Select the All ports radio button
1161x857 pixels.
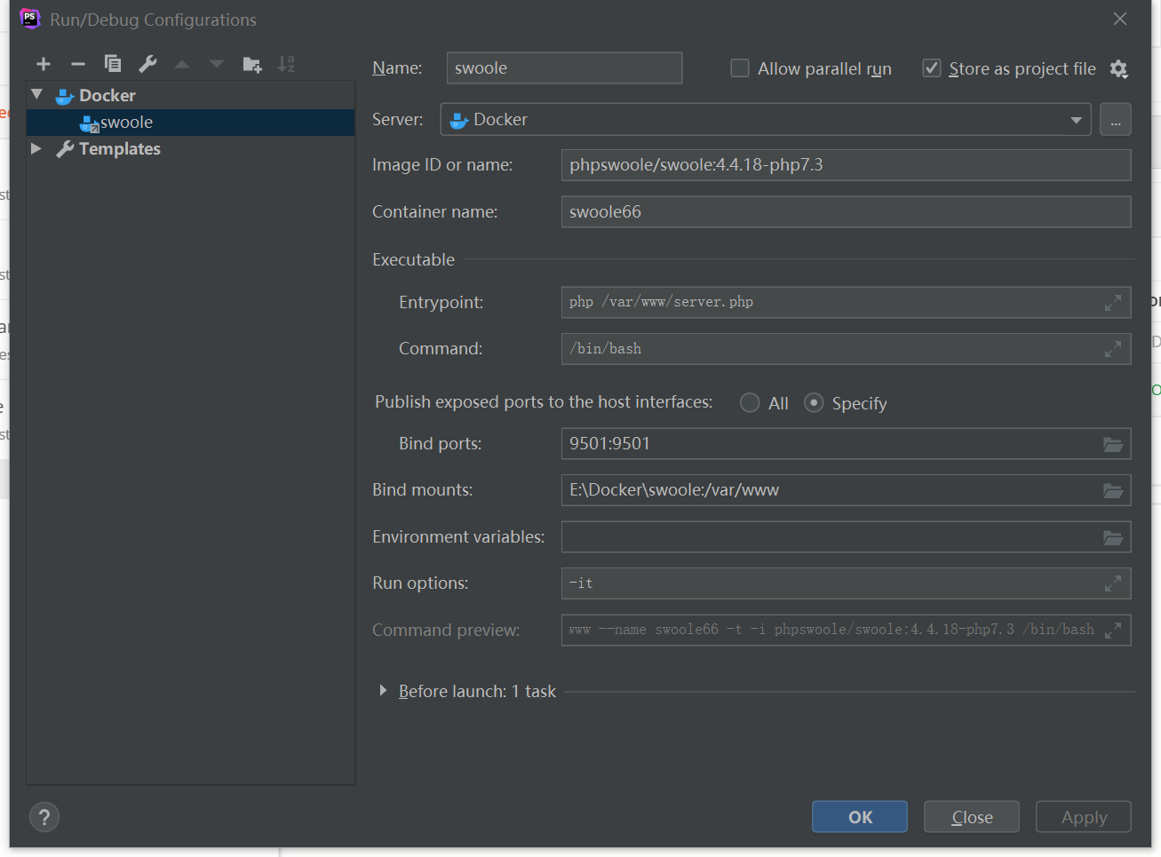tap(750, 403)
